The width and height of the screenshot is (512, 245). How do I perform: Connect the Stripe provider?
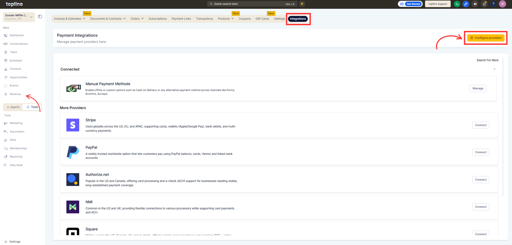point(481,125)
